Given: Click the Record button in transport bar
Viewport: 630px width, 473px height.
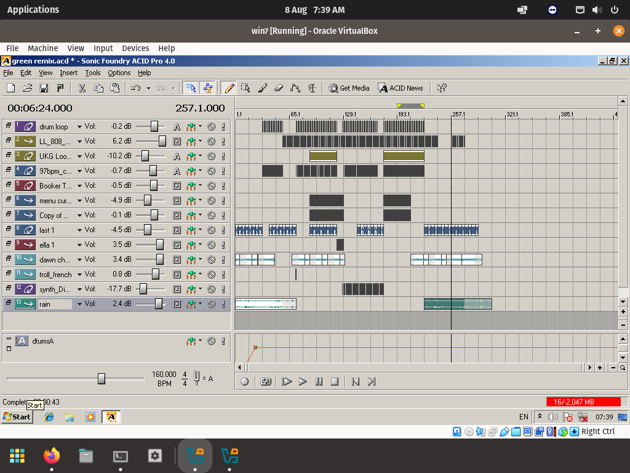Looking at the screenshot, I should click(x=244, y=382).
